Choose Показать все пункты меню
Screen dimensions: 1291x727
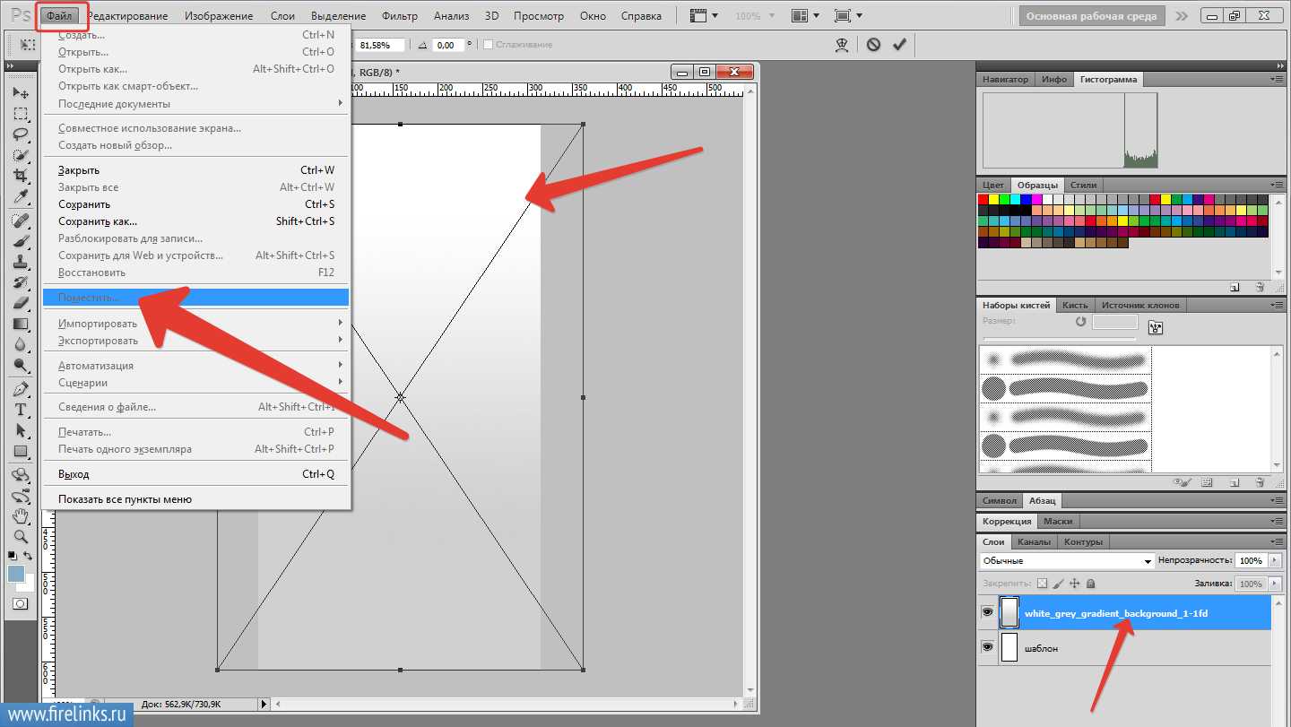[x=195, y=499]
